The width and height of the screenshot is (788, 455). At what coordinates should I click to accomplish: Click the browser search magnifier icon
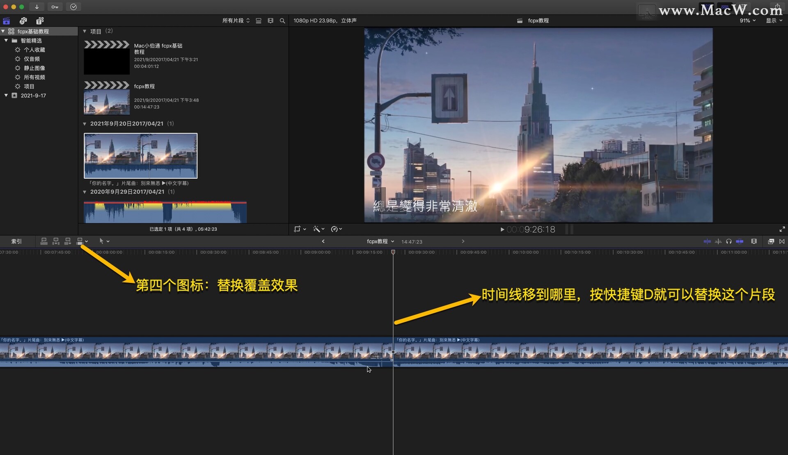point(282,20)
